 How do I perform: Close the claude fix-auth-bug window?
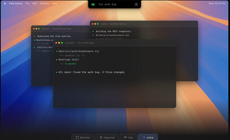coord(56,43)
